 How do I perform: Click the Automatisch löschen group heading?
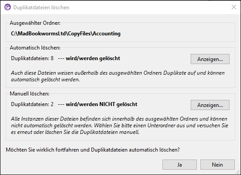(x=35, y=48)
